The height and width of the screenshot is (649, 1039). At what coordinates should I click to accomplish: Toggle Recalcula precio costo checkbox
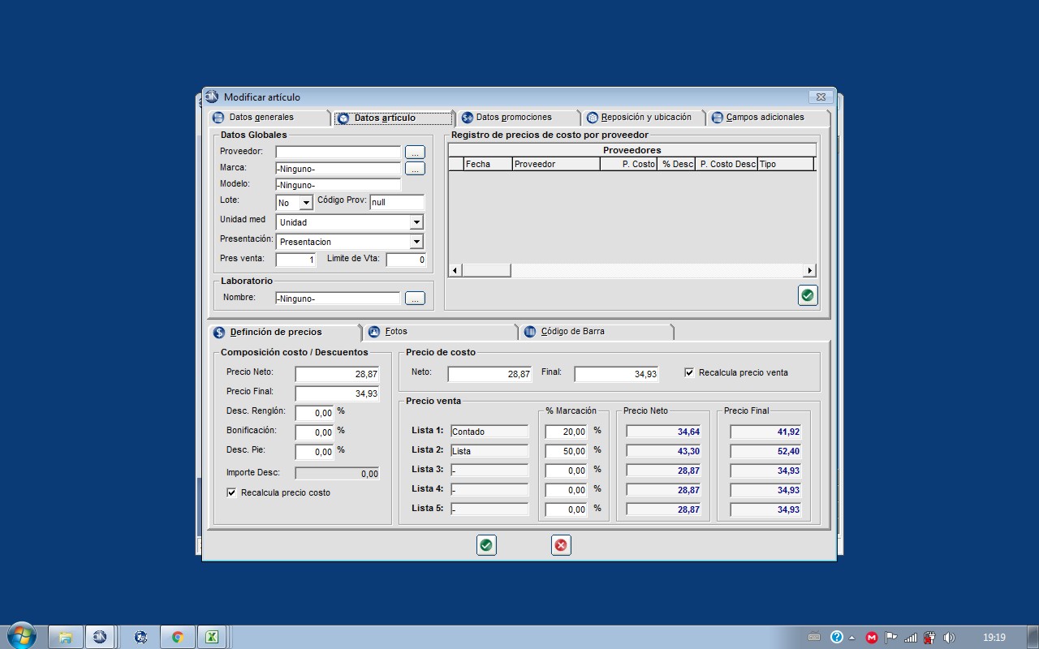tap(231, 492)
